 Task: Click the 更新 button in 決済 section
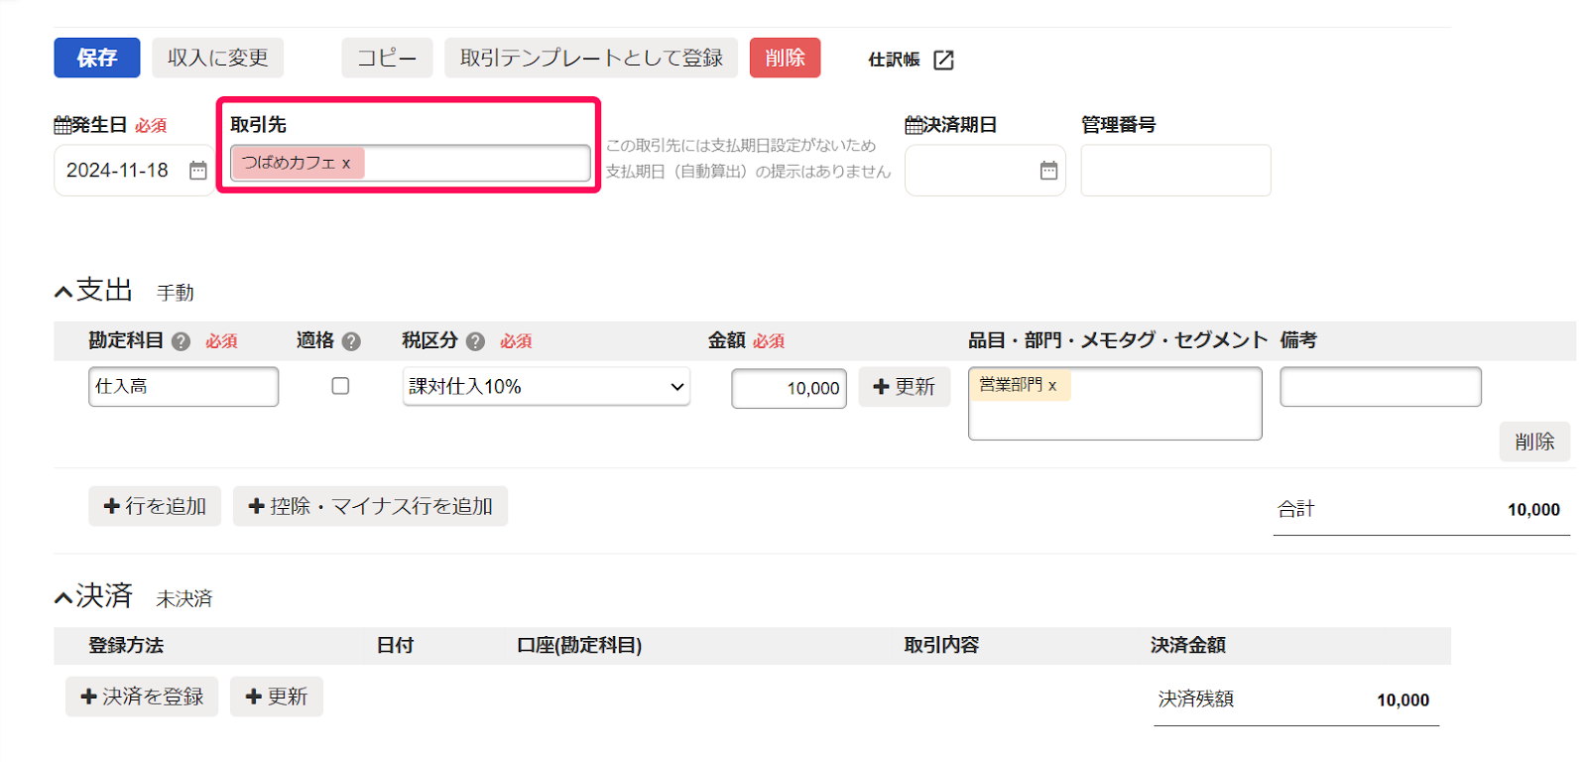(x=277, y=697)
